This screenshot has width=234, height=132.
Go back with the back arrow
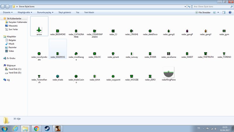(x=3, y=6)
